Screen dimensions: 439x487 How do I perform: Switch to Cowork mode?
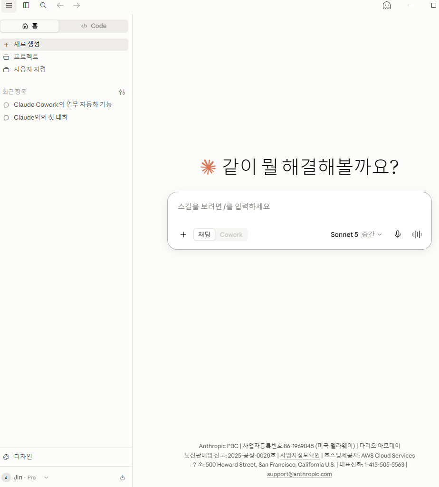click(231, 234)
